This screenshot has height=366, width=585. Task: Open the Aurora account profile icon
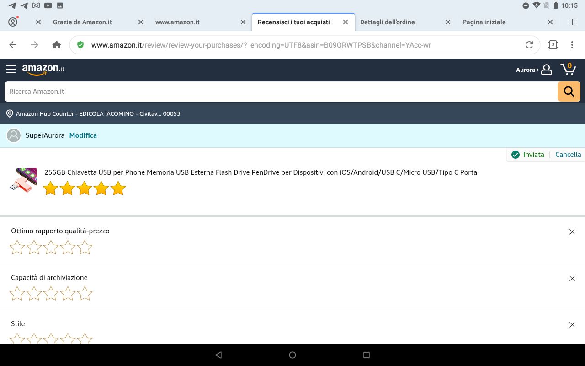coord(546,70)
